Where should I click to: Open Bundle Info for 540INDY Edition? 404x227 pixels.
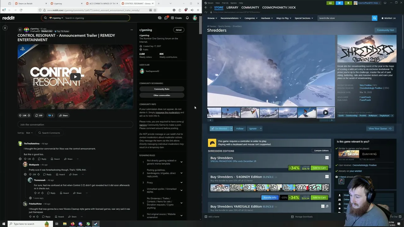click(270, 197)
